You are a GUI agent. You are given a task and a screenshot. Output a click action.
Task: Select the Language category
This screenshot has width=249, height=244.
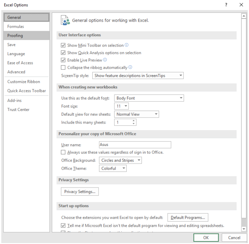point(27,54)
